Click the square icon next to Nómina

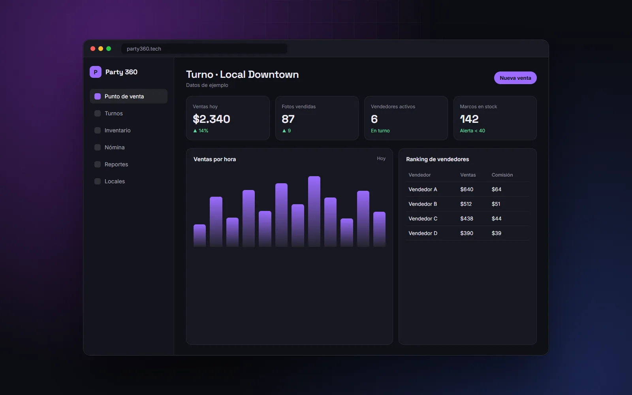98,147
